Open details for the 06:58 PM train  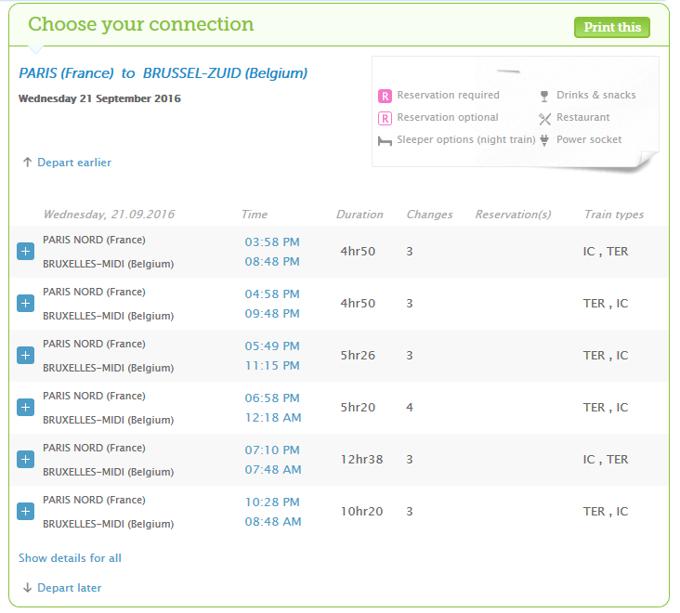pos(25,407)
